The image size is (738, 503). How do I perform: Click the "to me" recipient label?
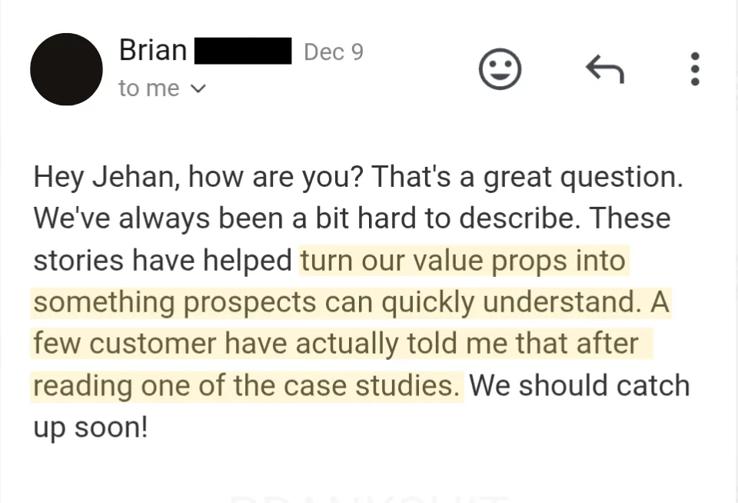pos(148,88)
